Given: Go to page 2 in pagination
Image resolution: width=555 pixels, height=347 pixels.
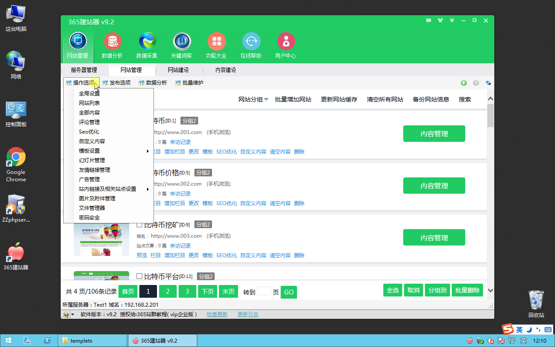Looking at the screenshot, I should pos(168,291).
